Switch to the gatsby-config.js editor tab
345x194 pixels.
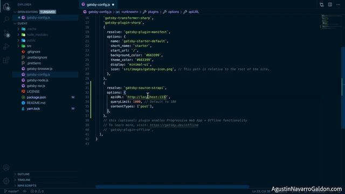point(98,5)
